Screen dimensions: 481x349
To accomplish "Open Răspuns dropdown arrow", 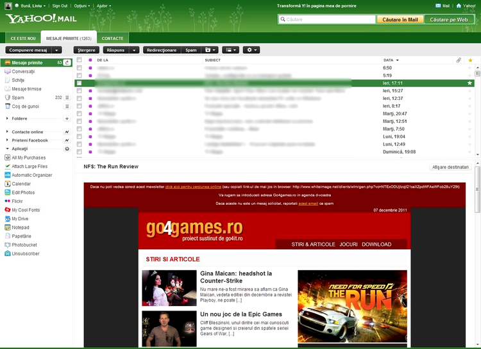I will [x=135, y=50].
